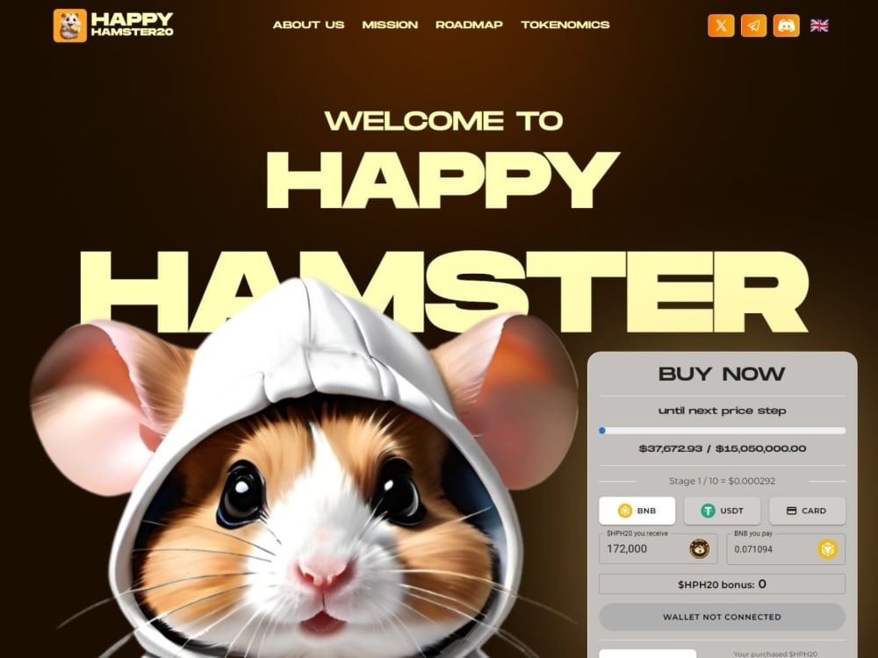Select Card payment tab
The width and height of the screenshot is (878, 658).
click(808, 511)
